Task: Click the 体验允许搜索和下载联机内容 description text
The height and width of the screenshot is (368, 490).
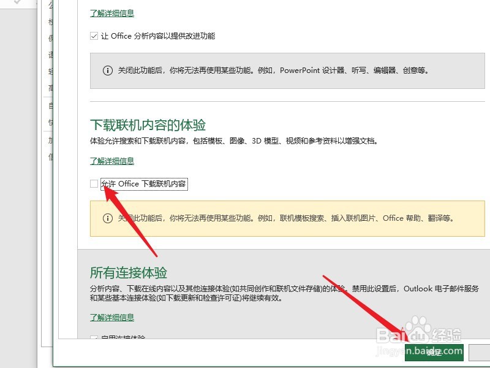Action: (235, 141)
